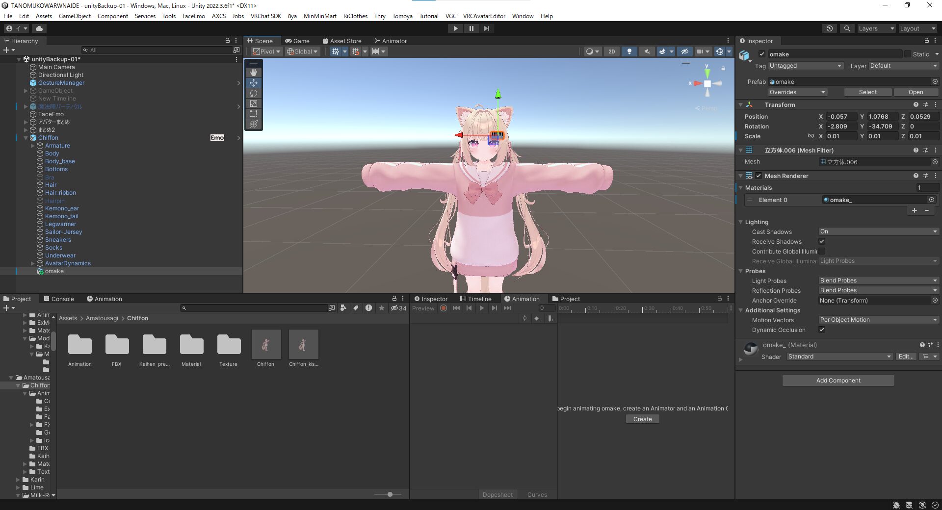Select the Chiffon animation thumbnail in Project
The image size is (942, 510).
(x=266, y=345)
